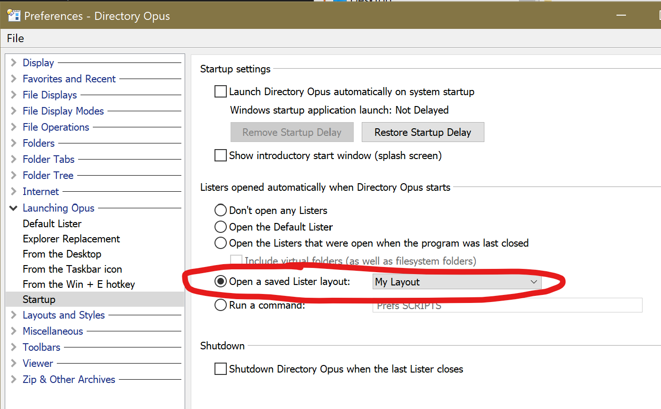Click the Folder Tabs category label
This screenshot has width=661, height=409.
coord(49,160)
